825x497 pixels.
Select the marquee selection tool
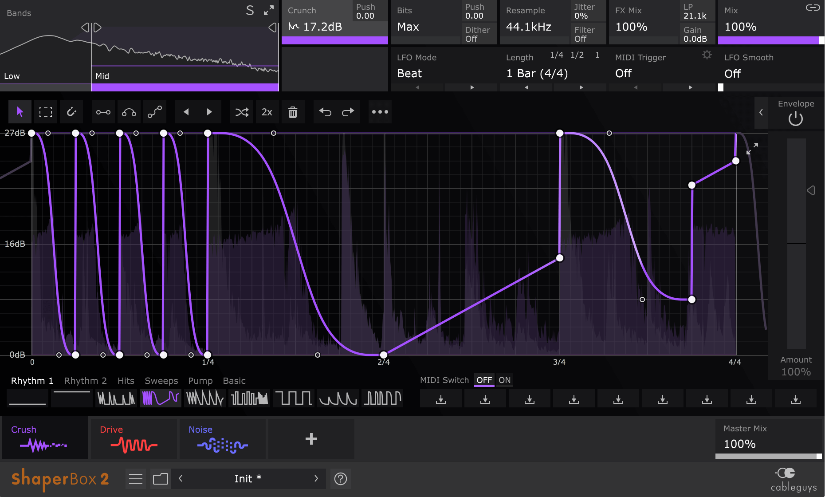click(46, 112)
